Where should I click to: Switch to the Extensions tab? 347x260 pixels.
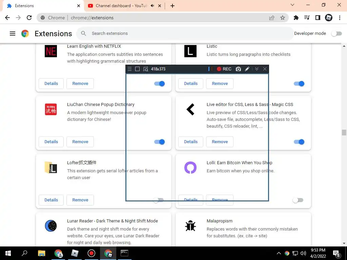42,6
